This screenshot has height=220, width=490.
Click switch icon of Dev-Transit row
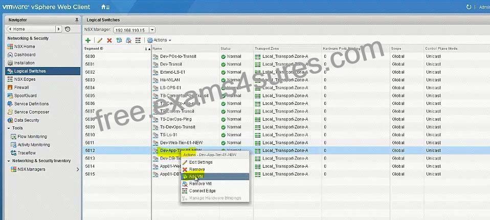point(155,64)
